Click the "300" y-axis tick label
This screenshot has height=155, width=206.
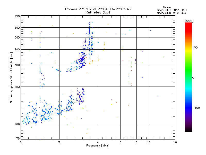tap(17, 65)
